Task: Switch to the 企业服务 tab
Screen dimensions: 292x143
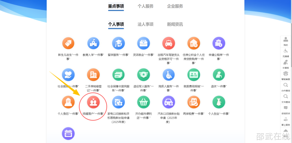Action: (175, 6)
